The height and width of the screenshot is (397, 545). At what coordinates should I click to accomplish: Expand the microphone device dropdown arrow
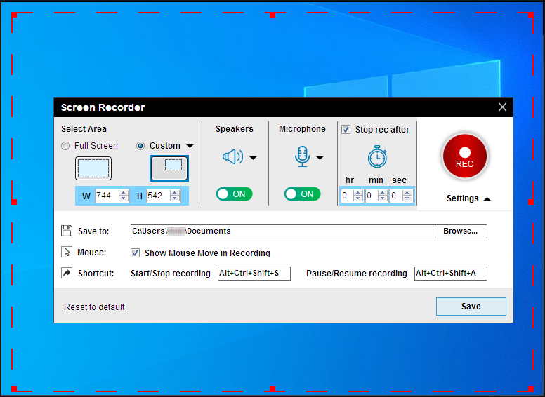(x=320, y=158)
